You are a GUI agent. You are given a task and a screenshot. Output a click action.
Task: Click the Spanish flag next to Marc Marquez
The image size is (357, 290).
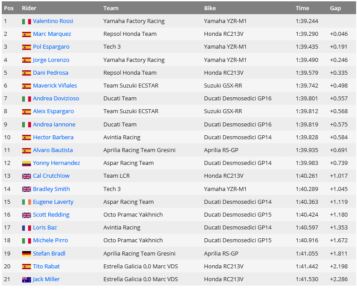pos(26,34)
